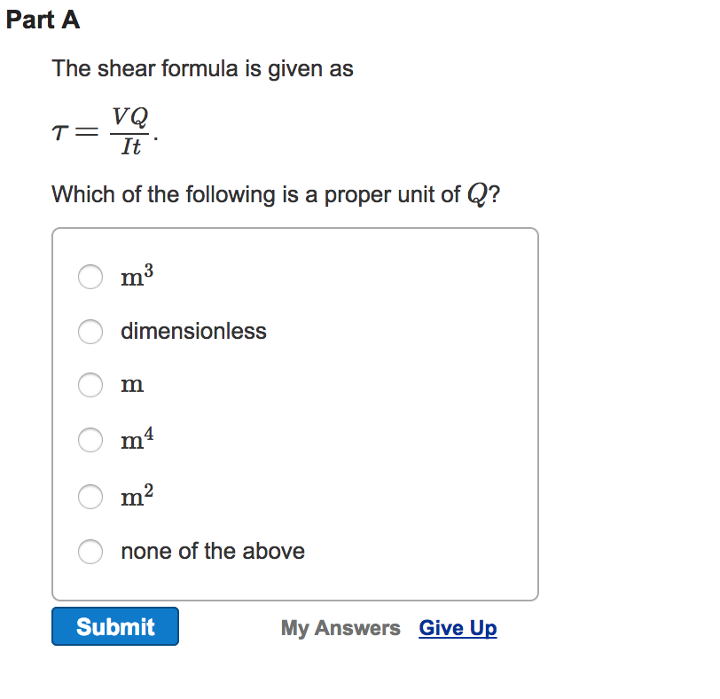This screenshot has width=720, height=699.
Task: Click the m⁴ option label text
Action: point(137,439)
